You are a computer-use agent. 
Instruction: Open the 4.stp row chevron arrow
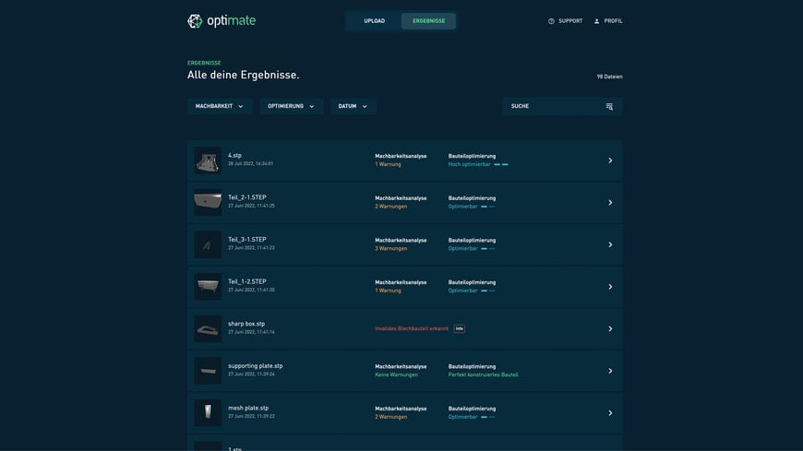610,160
